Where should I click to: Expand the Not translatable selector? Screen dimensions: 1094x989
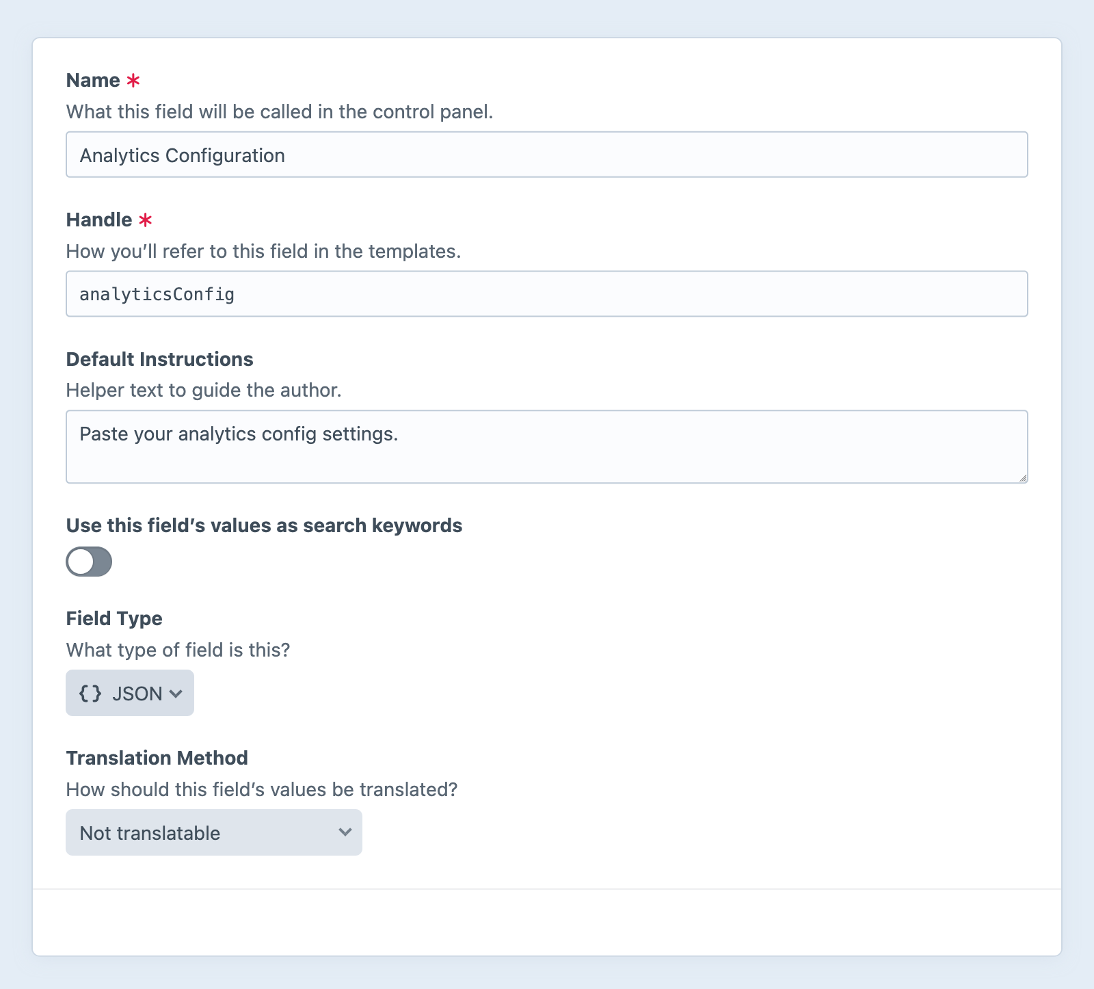213,832
